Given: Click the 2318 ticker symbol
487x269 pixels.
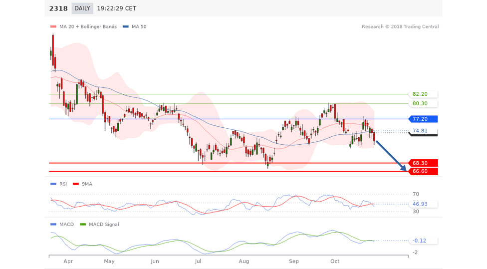Looking at the screenshot, I should coord(58,8).
